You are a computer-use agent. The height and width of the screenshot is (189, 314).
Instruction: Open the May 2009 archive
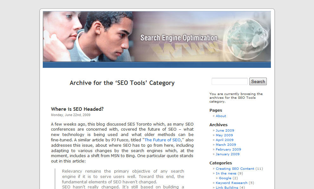(x=224, y=135)
